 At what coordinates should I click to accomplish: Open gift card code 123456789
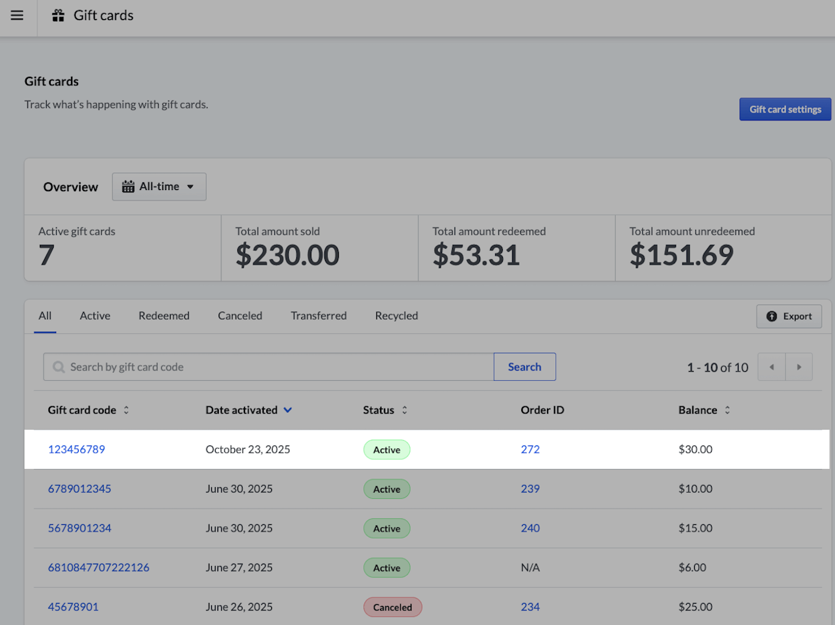click(76, 449)
